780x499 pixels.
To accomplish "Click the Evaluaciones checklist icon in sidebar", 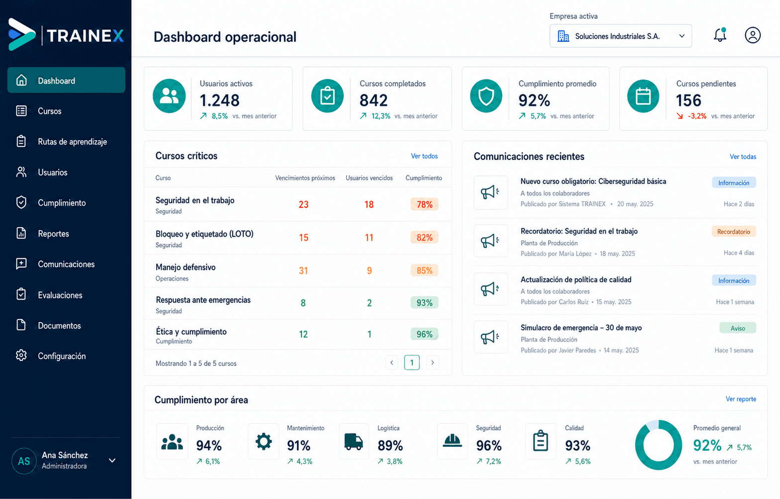I will 21,295.
